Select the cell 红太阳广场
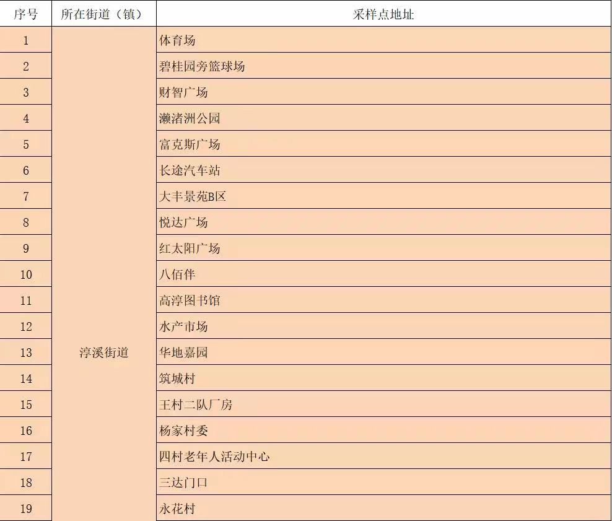This screenshot has height=521, width=612. click(383, 248)
